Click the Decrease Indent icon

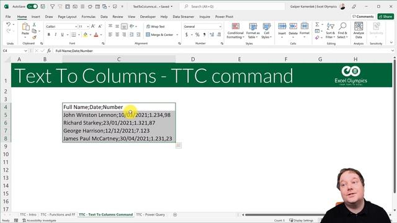tap(132, 35)
